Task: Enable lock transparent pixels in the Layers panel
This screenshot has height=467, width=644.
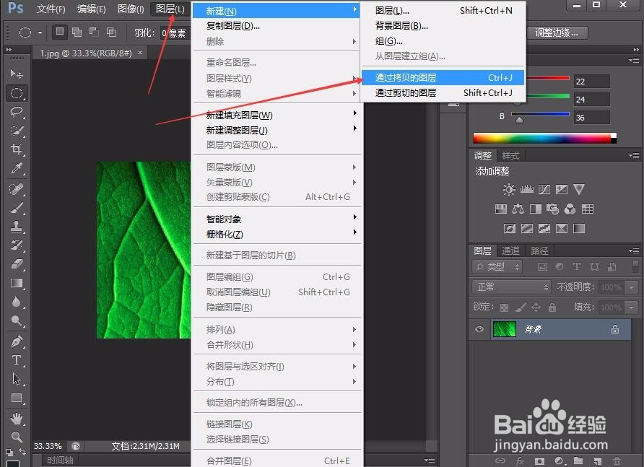Action: 503,307
